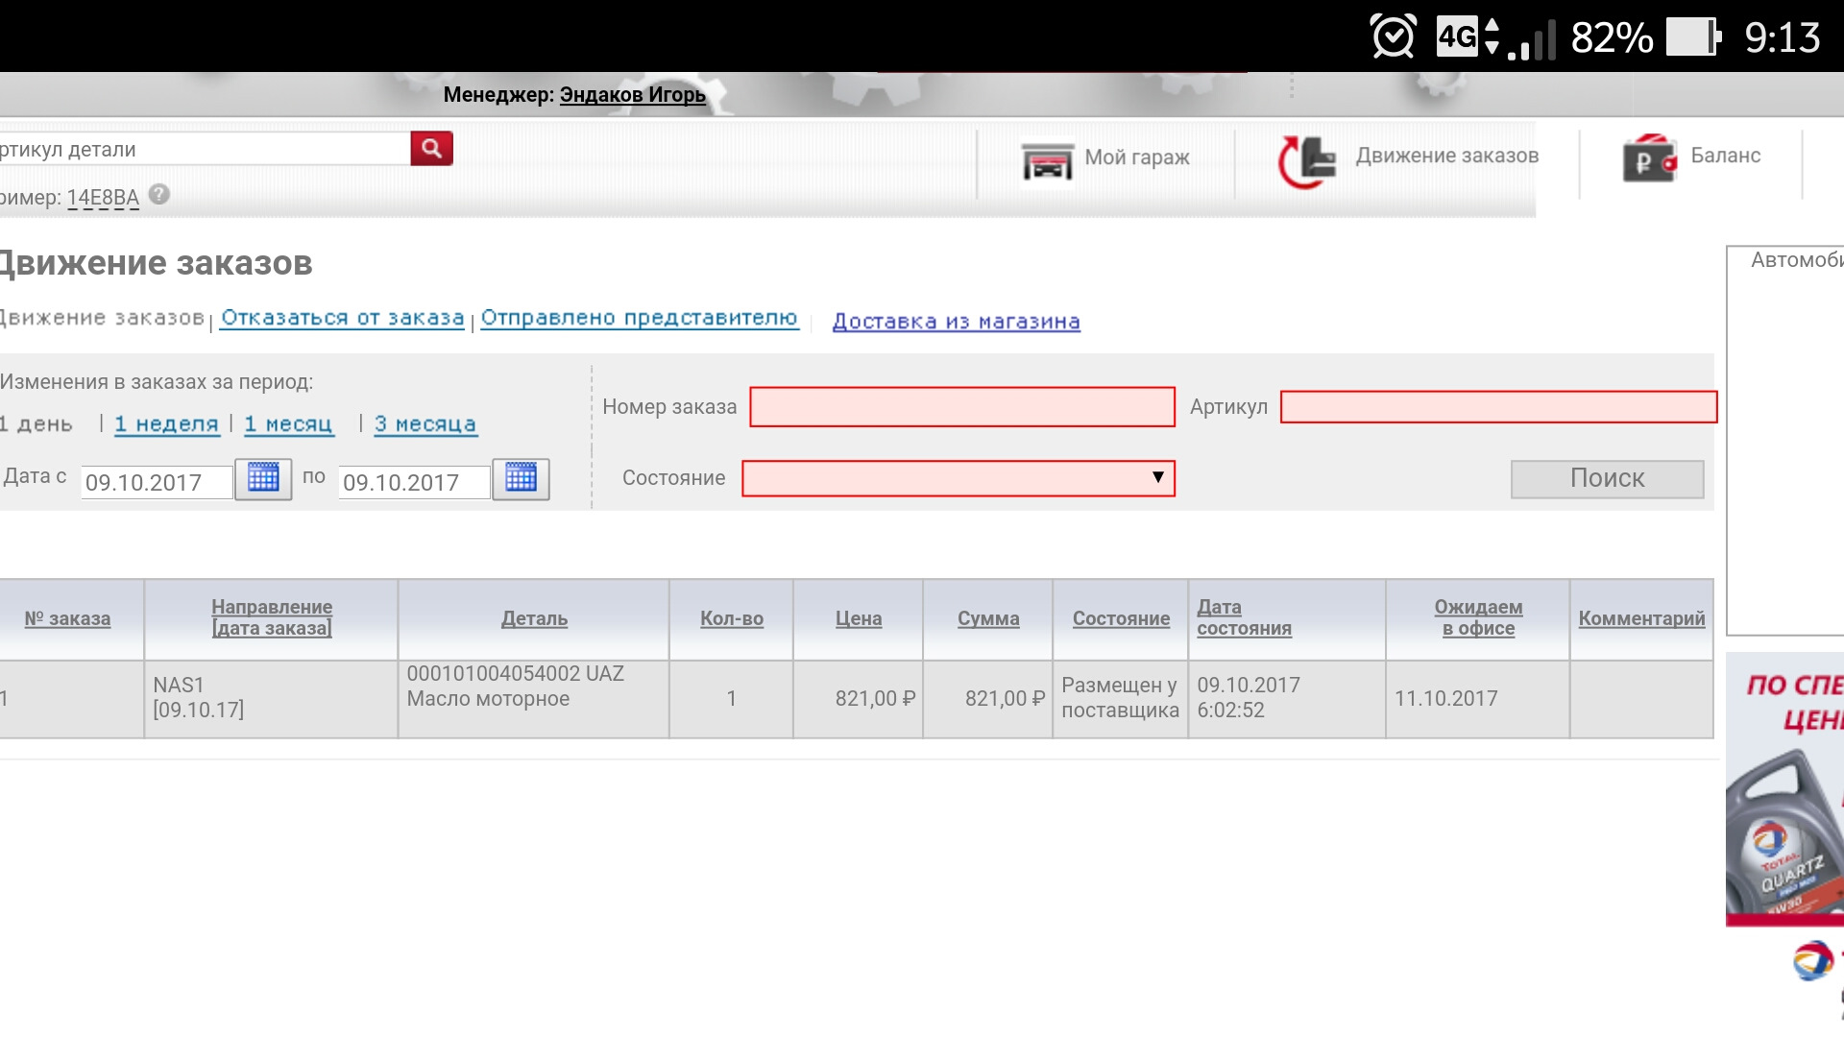Switch to Отправлено представителю tab
The height and width of the screenshot is (1037, 1844).
pos(640,318)
